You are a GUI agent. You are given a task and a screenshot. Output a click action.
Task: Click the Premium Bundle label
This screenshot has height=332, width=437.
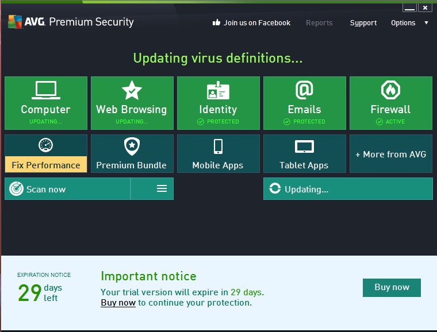[x=131, y=165]
